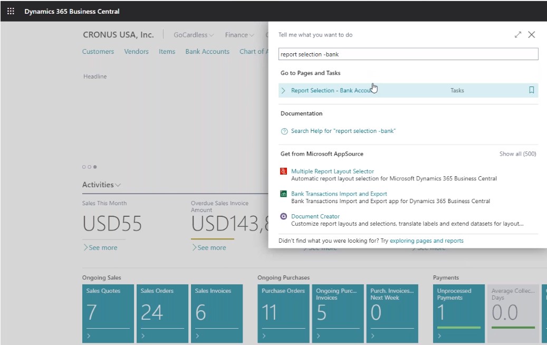
Task: Click the app launcher waffle icon
Action: point(11,11)
